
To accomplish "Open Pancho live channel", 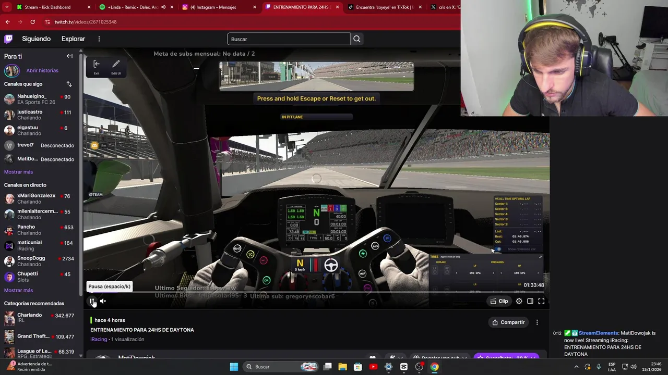I will pyautogui.click(x=41, y=230).
